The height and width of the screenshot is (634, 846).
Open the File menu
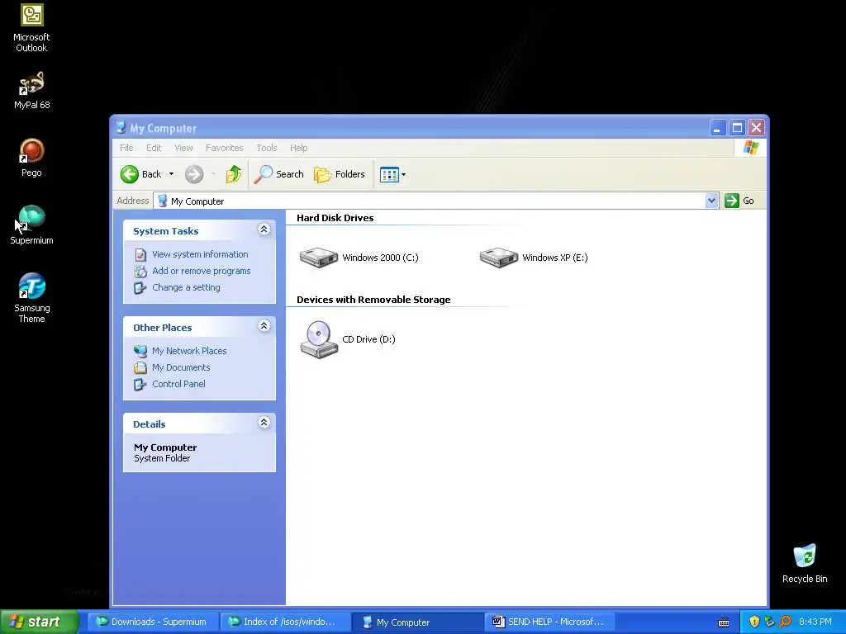(x=126, y=148)
